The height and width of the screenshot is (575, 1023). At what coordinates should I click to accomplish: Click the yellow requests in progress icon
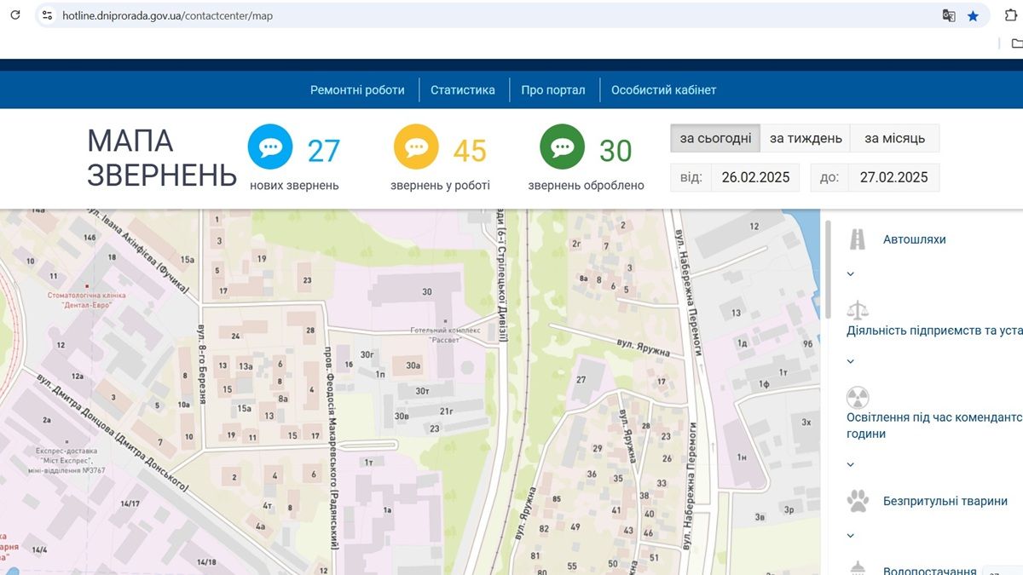(416, 147)
